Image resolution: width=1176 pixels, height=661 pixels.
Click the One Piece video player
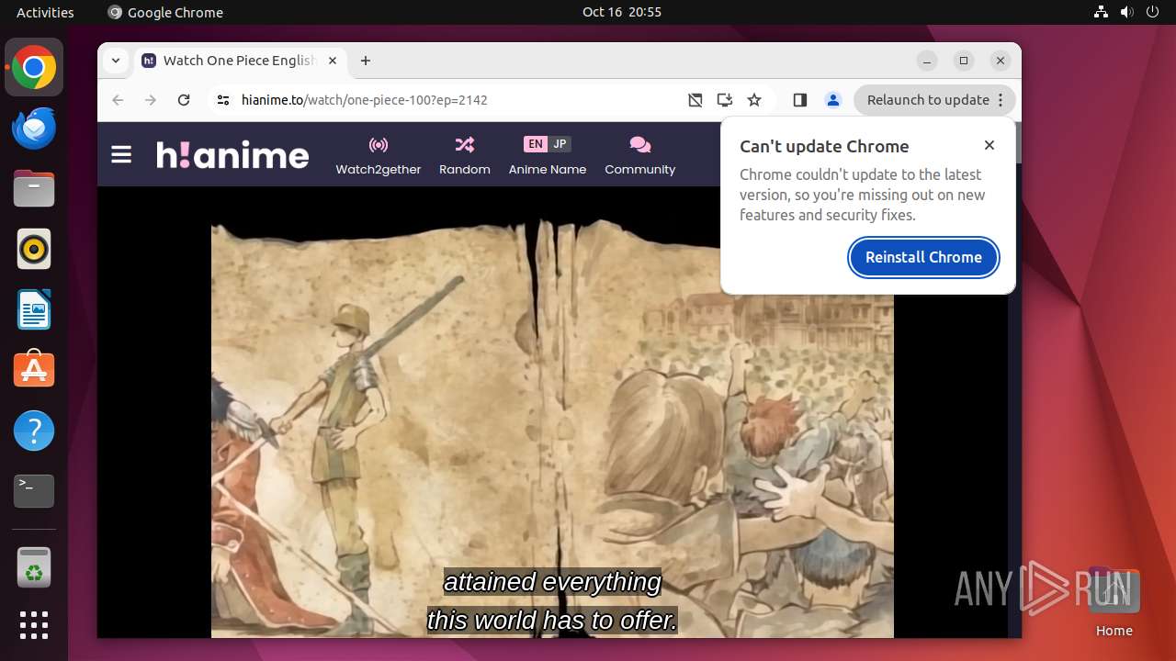(x=552, y=411)
